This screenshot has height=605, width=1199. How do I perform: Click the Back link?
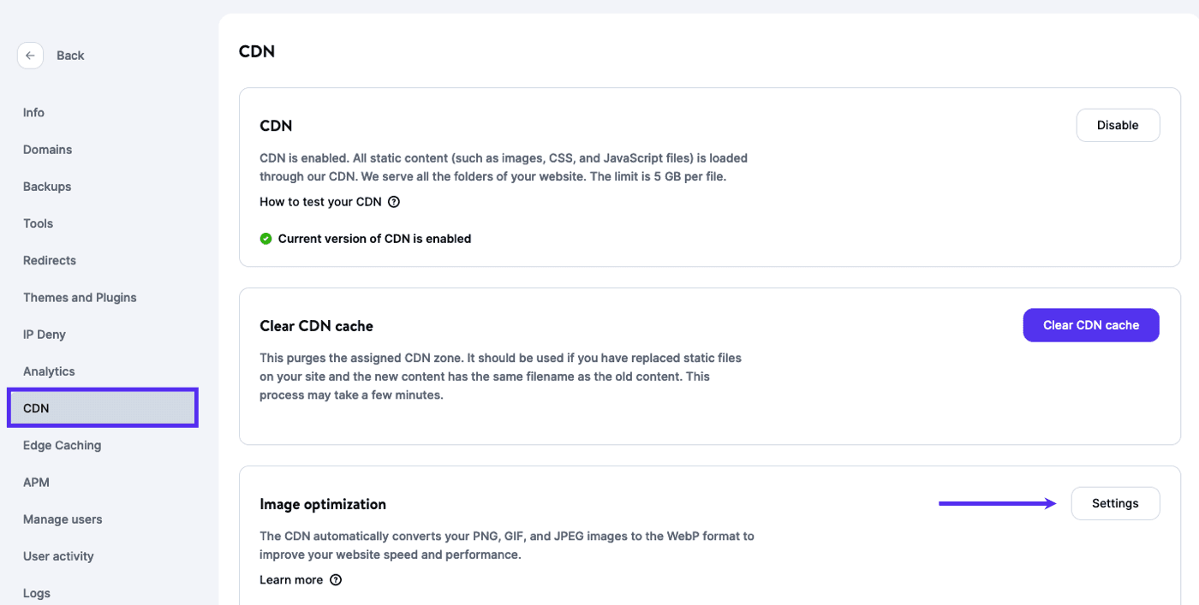pyautogui.click(x=69, y=55)
